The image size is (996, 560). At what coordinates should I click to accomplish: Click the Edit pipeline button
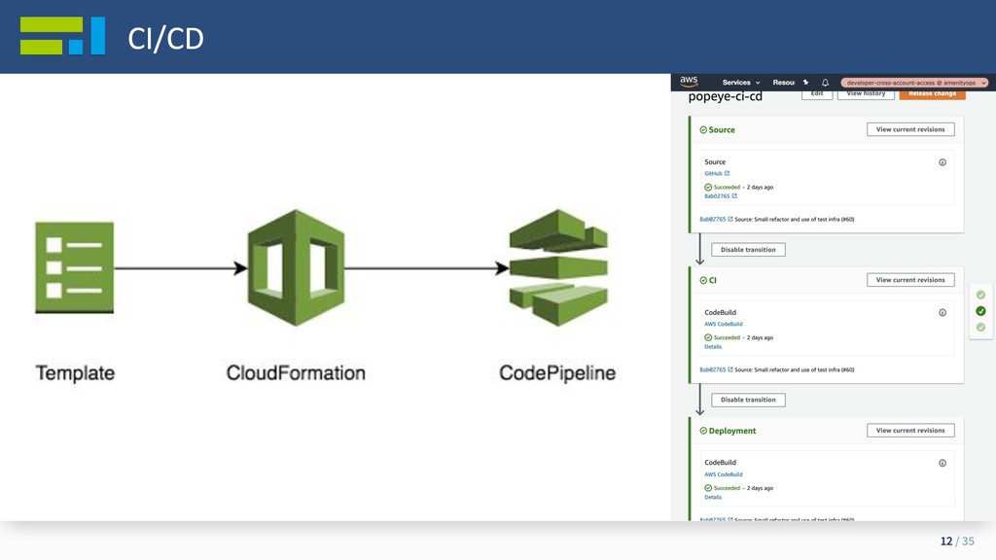817,94
